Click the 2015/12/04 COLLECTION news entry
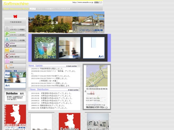 pyautogui.click(x=49, y=78)
